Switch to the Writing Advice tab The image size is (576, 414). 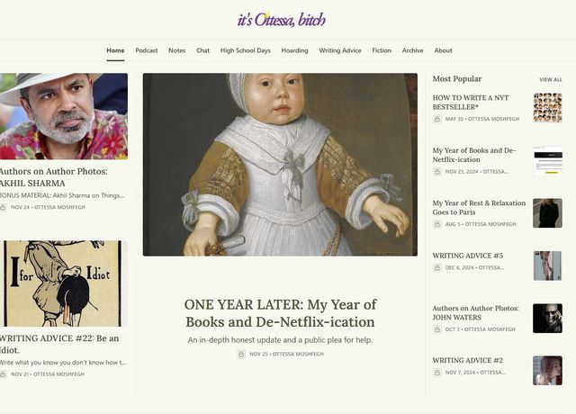[x=340, y=50]
